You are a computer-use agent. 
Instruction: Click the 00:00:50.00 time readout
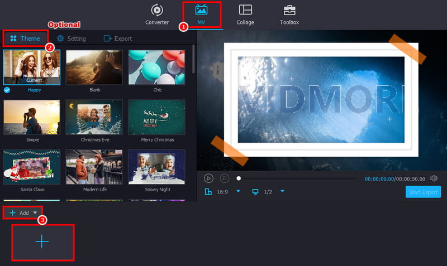410,178
